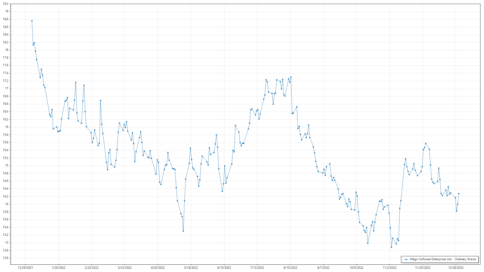Click the last data point on the far right
This screenshot has width=484, height=272.
tap(459, 194)
